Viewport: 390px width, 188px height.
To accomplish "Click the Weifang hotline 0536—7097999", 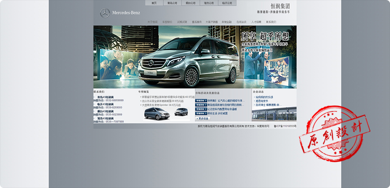I will pos(115,122).
